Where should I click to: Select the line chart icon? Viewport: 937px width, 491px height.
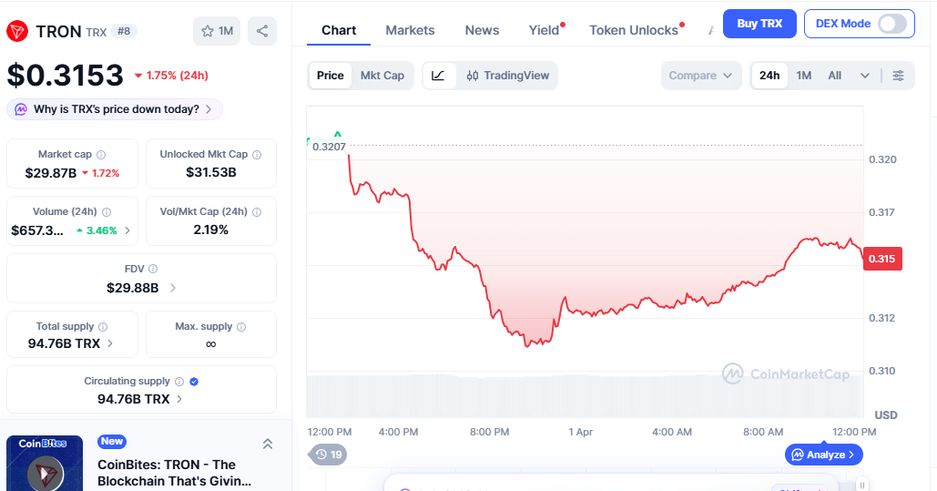(x=438, y=76)
